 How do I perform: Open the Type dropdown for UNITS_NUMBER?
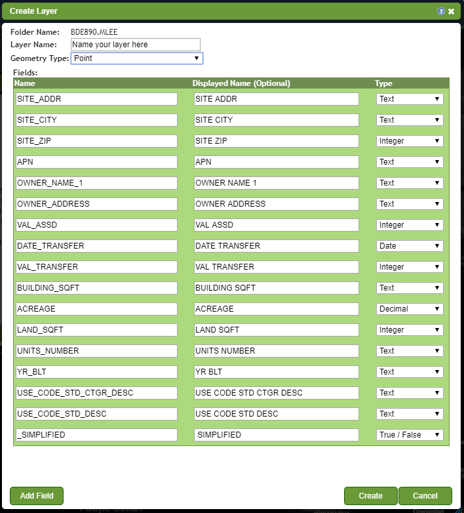click(x=410, y=351)
